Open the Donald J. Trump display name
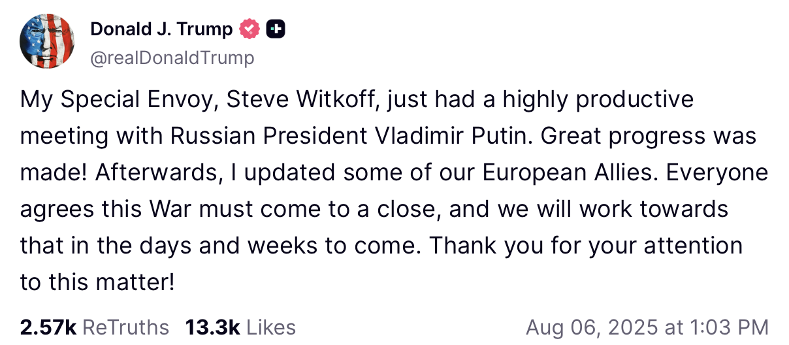Image resolution: width=789 pixels, height=345 pixels. tap(161, 29)
